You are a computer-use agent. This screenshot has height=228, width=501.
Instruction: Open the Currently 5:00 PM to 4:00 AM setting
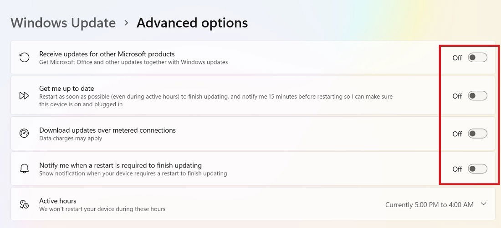pos(429,205)
